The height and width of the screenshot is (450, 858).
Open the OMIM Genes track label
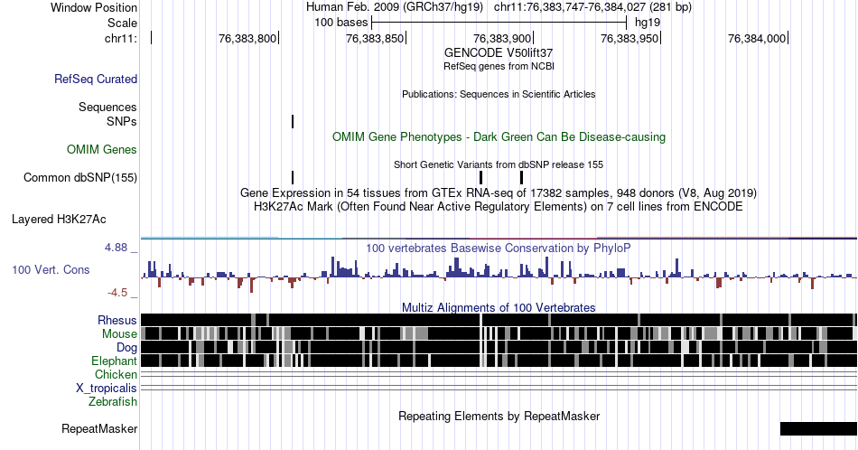(x=102, y=149)
